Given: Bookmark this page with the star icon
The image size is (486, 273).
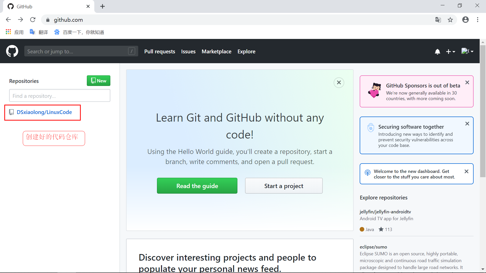Looking at the screenshot, I should click(x=450, y=20).
